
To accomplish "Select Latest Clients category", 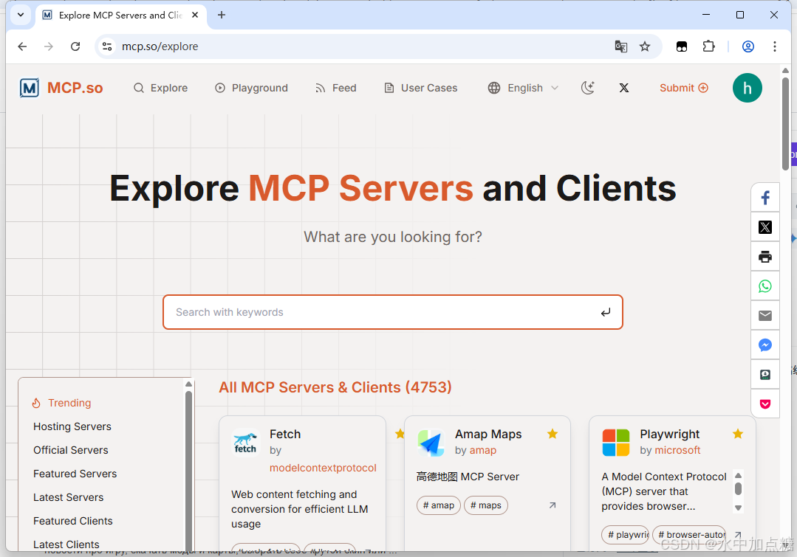I will (66, 544).
